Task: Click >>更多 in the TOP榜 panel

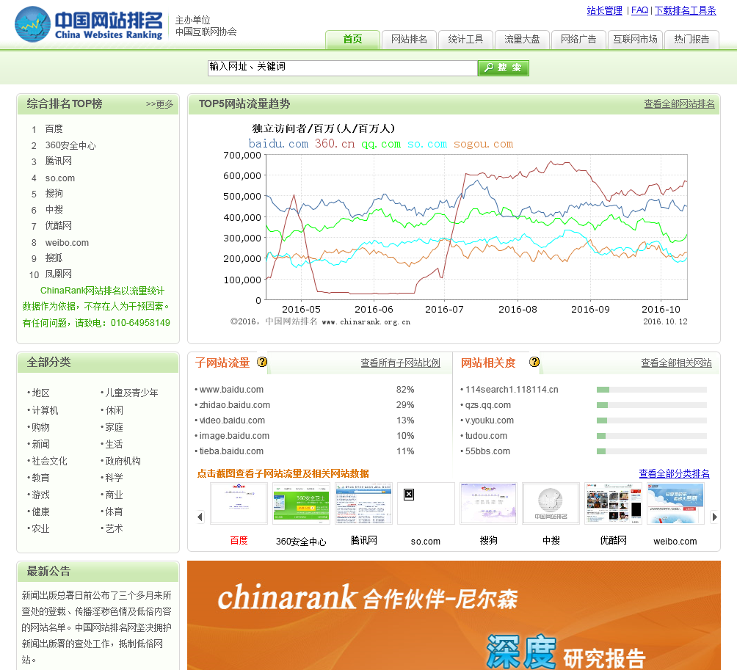Action: 159,104
